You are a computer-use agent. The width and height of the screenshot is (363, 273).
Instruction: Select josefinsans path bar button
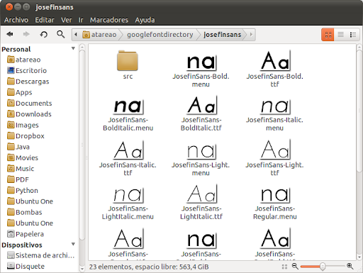click(222, 35)
